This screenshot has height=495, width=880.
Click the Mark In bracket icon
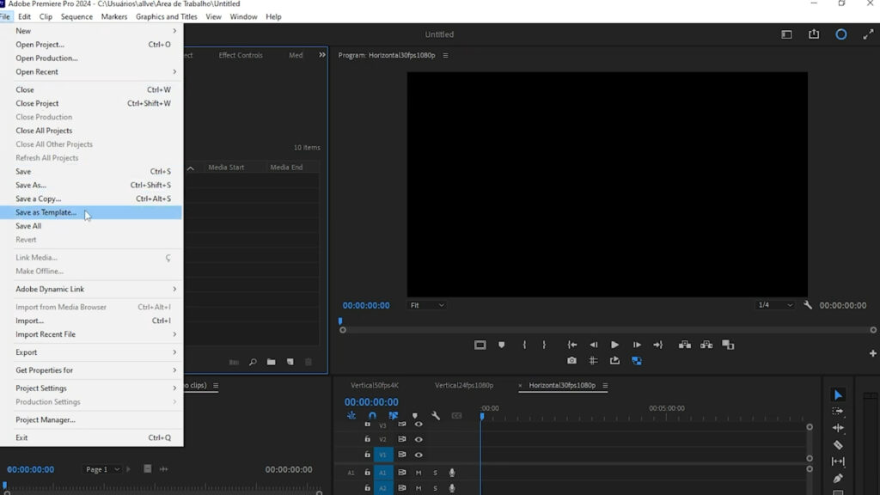coord(524,345)
